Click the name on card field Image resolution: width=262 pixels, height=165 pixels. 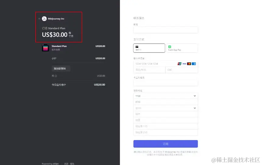[x=165, y=83]
